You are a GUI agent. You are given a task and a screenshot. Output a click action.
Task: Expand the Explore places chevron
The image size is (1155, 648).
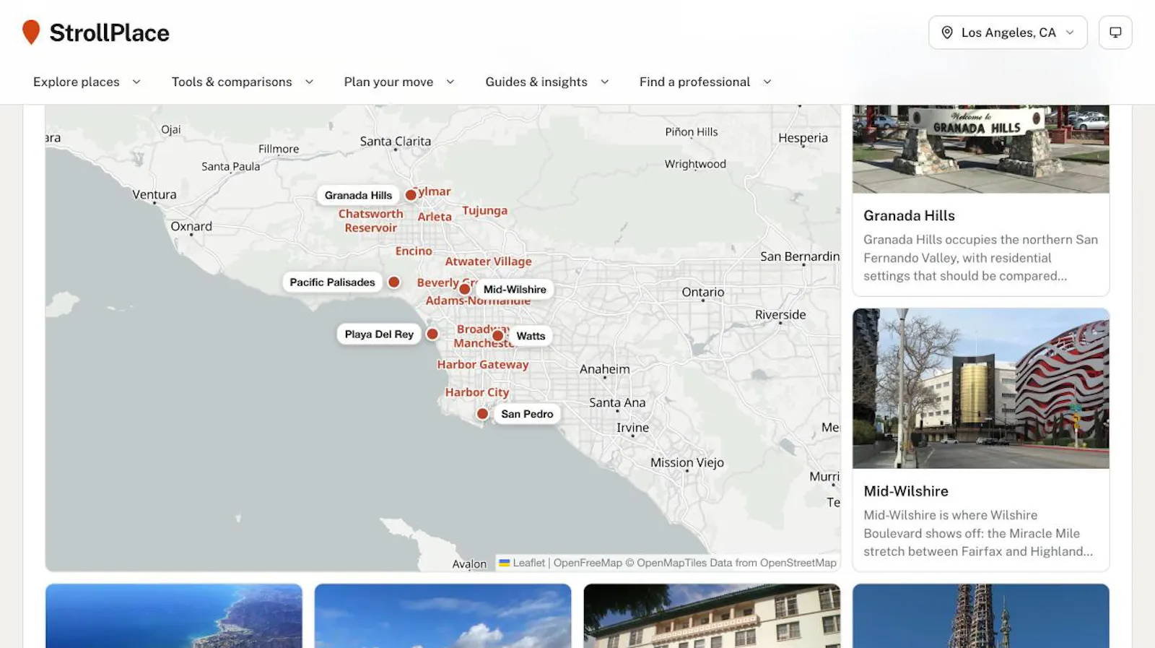pos(136,82)
